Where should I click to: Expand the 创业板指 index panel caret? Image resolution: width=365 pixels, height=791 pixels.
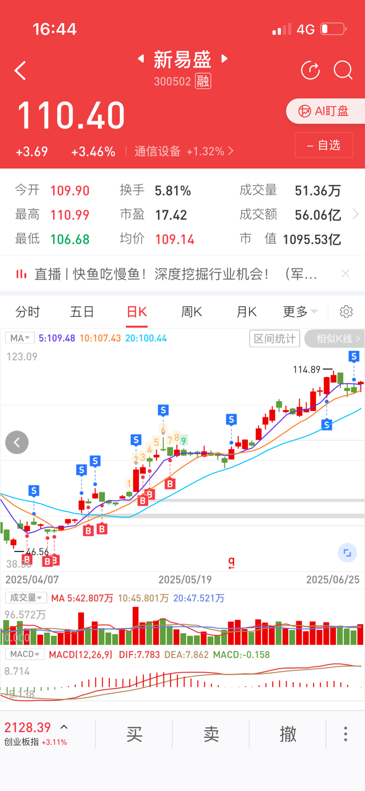coord(64,727)
